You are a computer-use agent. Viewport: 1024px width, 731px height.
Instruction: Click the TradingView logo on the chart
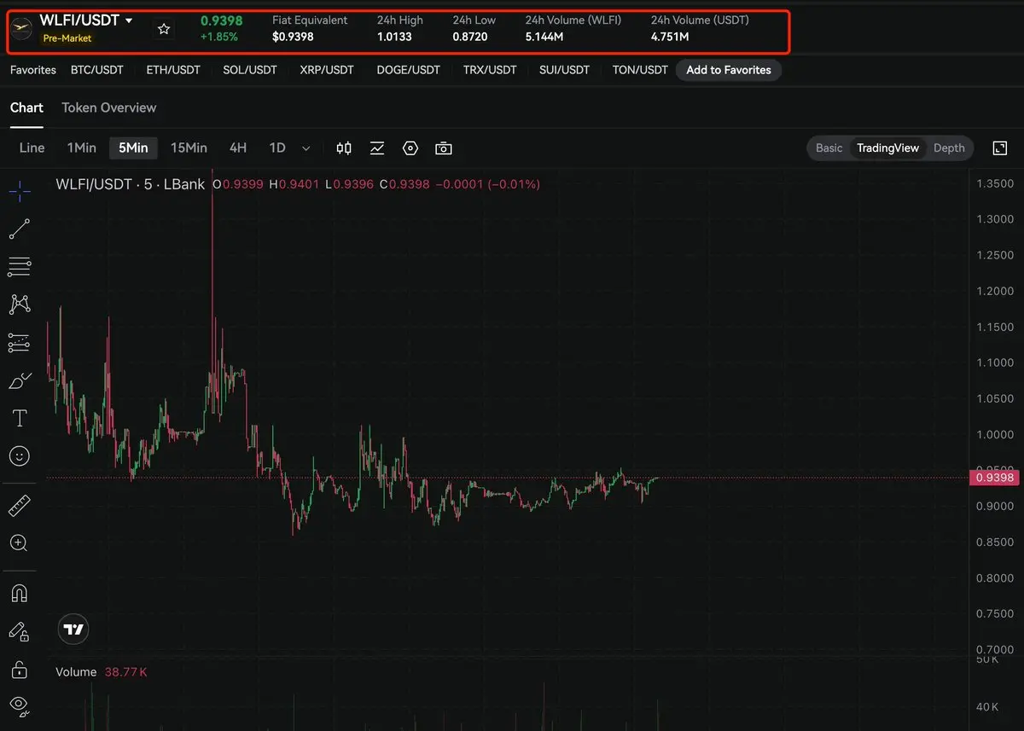[74, 629]
